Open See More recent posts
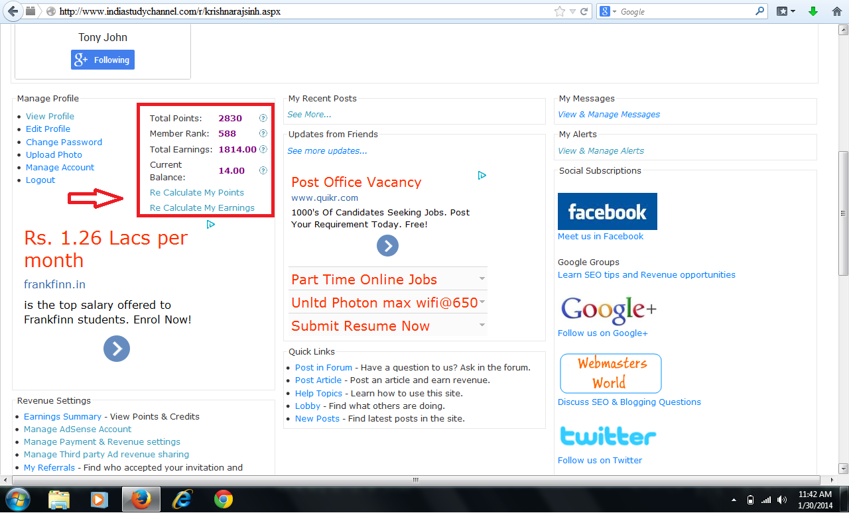 [x=309, y=114]
